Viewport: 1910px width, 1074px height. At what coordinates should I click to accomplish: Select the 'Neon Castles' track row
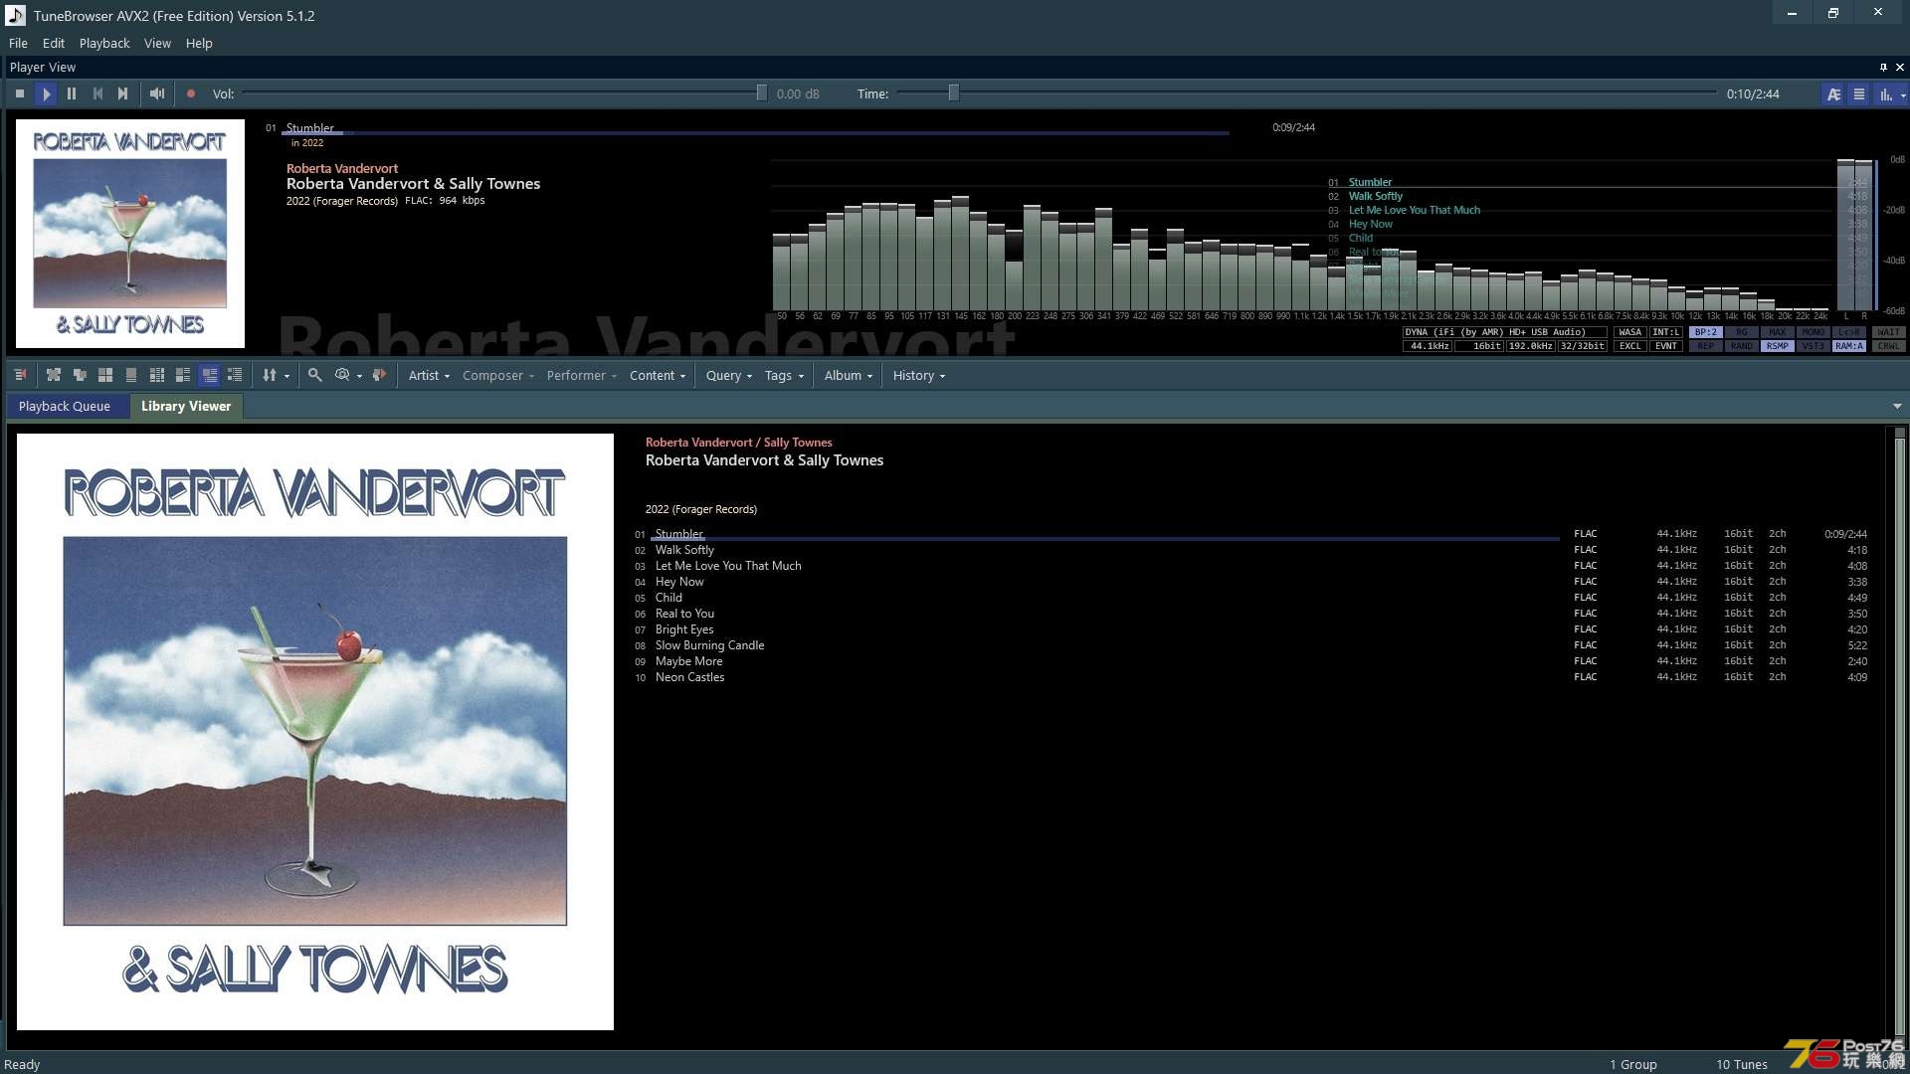point(1251,677)
